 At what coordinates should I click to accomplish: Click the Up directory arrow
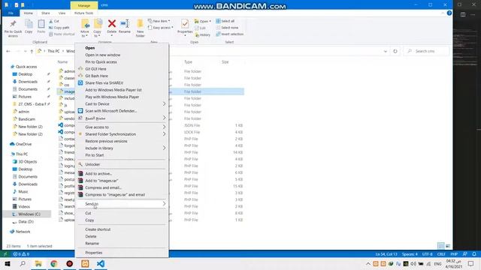pyautogui.click(x=32, y=51)
